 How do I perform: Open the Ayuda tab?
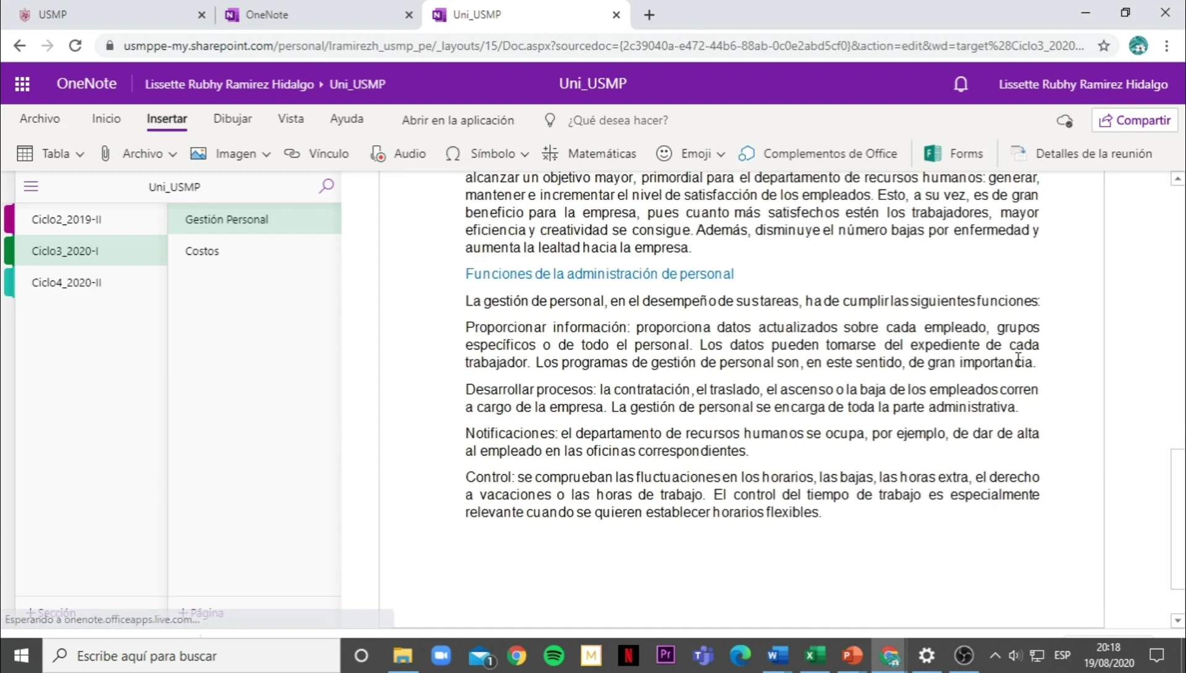pyautogui.click(x=347, y=119)
